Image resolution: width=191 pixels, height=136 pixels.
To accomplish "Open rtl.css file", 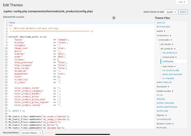I will point(160,95).
